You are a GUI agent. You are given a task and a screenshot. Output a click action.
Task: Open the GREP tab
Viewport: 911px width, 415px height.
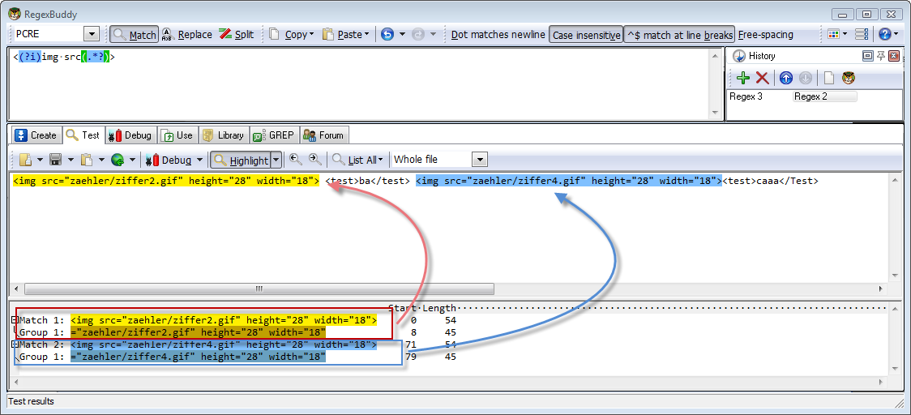pyautogui.click(x=273, y=135)
